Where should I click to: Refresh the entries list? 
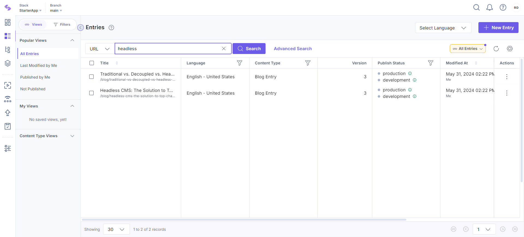[x=496, y=49]
